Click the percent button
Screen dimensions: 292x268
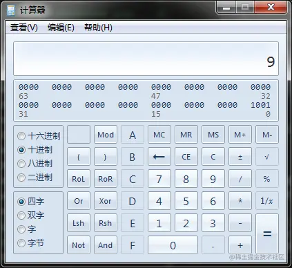pos(267,179)
